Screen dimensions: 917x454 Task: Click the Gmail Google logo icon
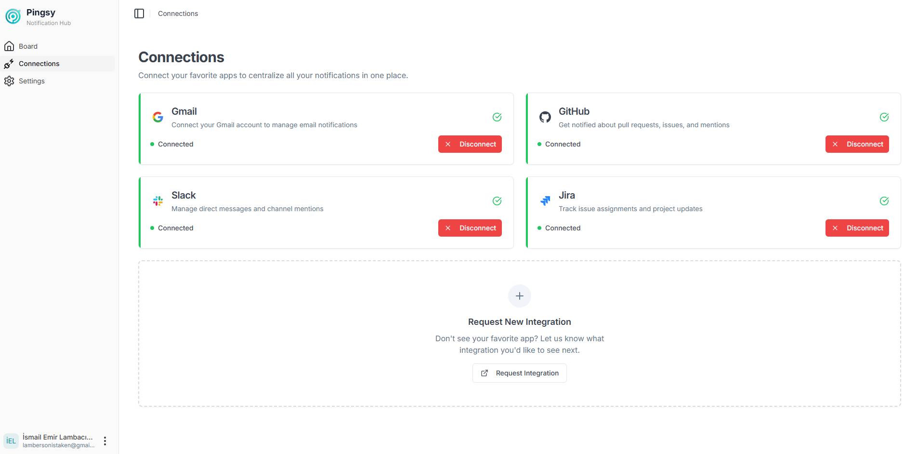tap(158, 117)
